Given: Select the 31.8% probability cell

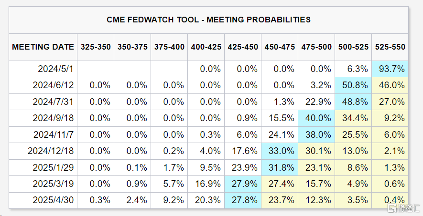Looking at the screenshot, I should (x=280, y=167).
